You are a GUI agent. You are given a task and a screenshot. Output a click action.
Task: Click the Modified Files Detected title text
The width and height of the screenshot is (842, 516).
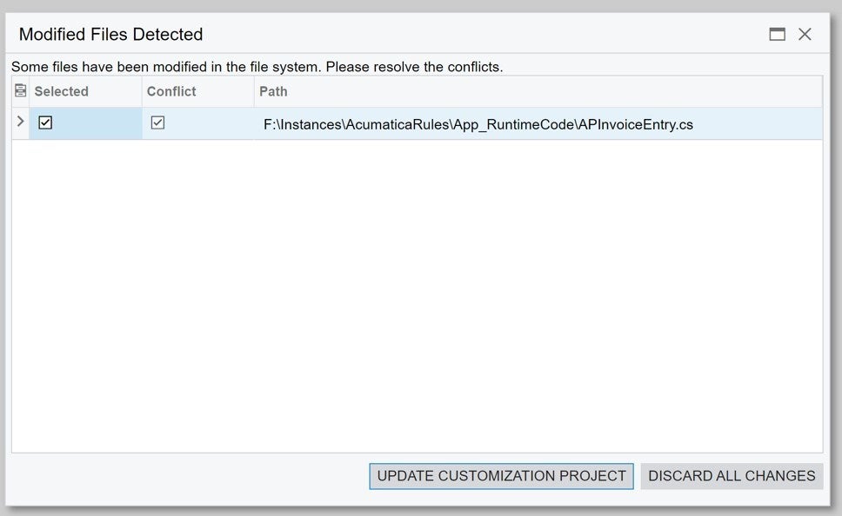[110, 35]
